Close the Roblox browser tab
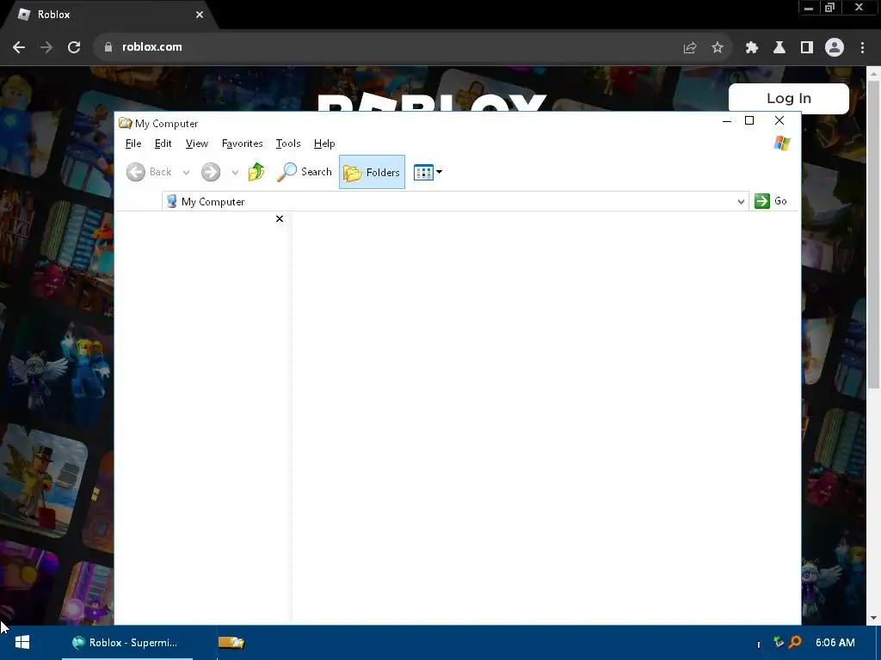 coord(200,15)
